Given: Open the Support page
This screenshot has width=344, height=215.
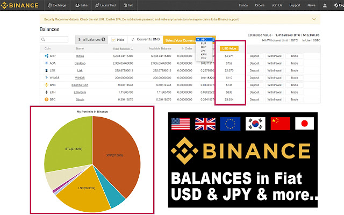Looking at the screenshot, I should pos(295,5).
